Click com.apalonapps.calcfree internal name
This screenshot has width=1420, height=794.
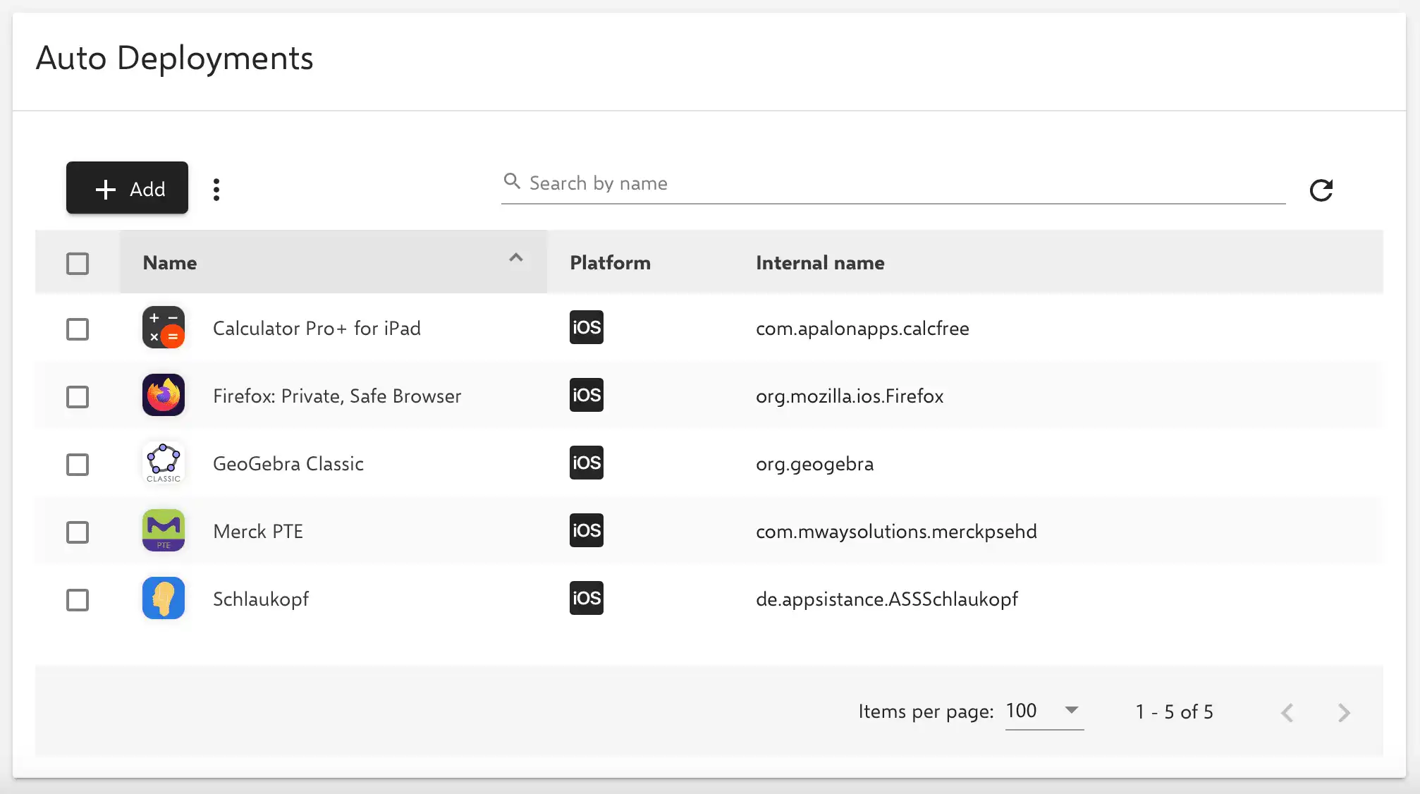(862, 328)
